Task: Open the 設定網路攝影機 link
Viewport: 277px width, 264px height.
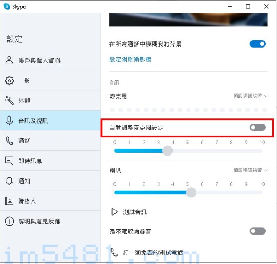Action: coord(130,59)
